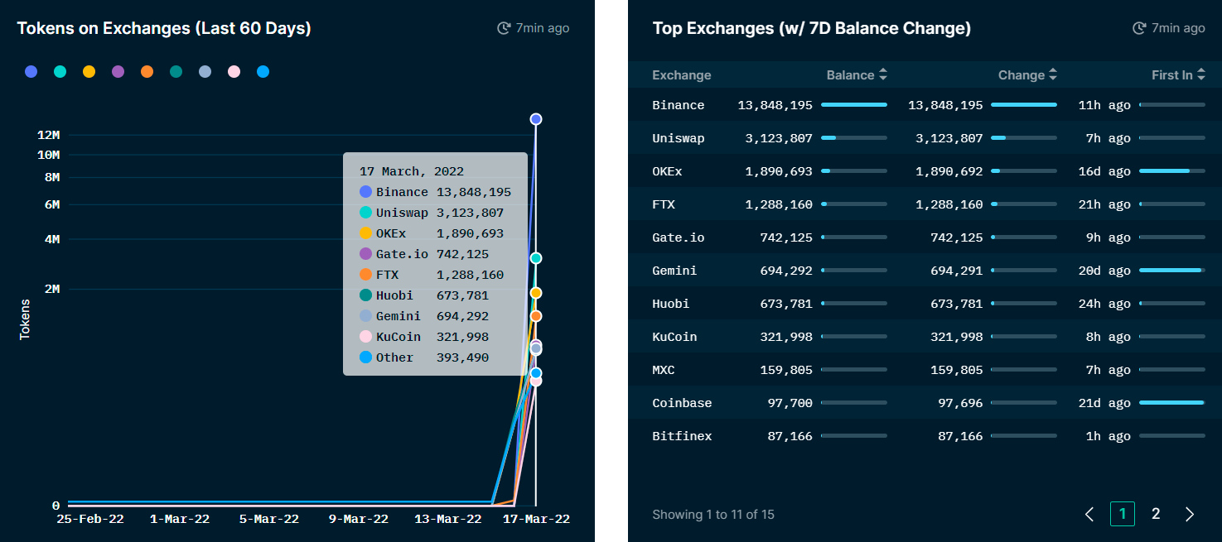Click the teal Uniswap data point on chart
Viewport: 1222px width, 542px height.
coord(536,258)
